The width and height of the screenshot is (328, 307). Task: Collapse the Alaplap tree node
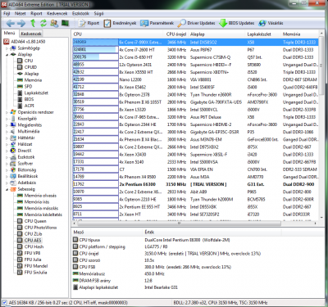7,55
